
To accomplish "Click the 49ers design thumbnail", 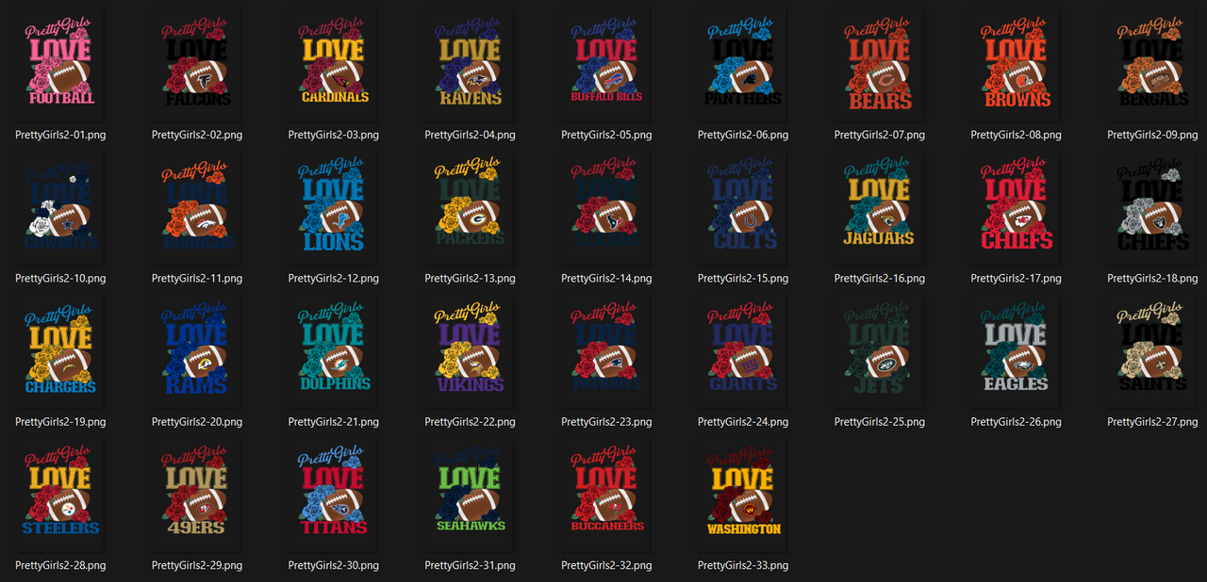I will pos(197,493).
